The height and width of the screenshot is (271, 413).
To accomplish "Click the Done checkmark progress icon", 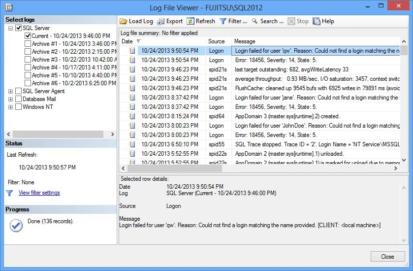I will point(16,226).
